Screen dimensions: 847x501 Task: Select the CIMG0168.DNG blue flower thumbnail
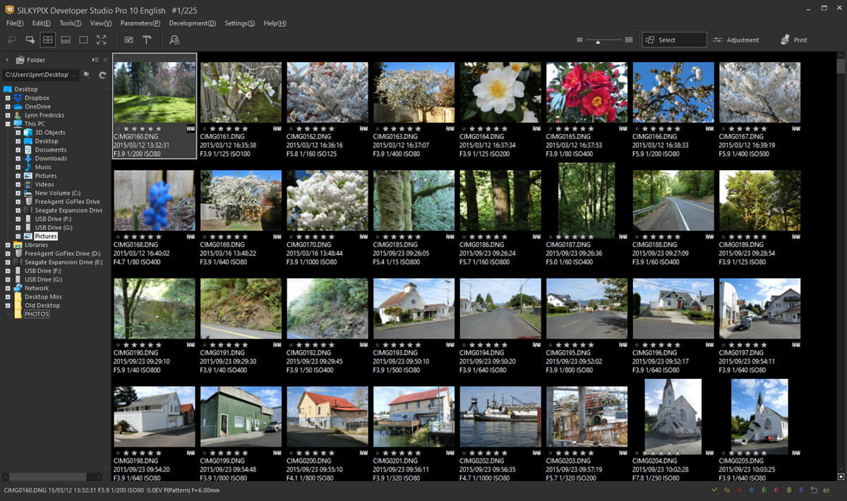(x=154, y=200)
